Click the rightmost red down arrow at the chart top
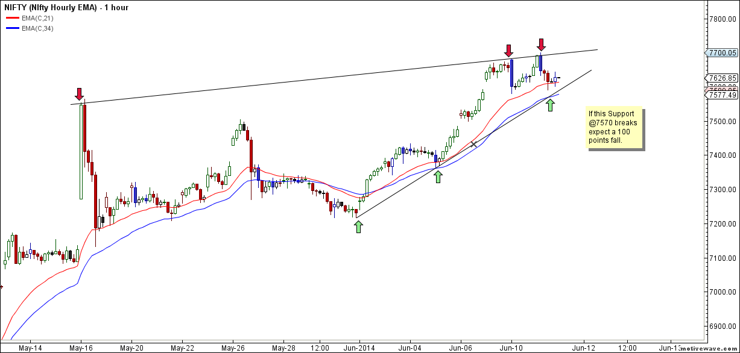740x353 pixels. coord(542,45)
